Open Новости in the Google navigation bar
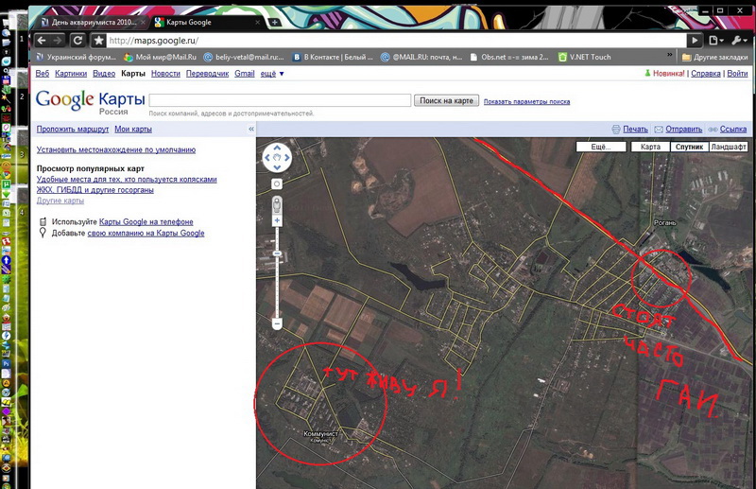The width and height of the screenshot is (756, 489). (165, 74)
